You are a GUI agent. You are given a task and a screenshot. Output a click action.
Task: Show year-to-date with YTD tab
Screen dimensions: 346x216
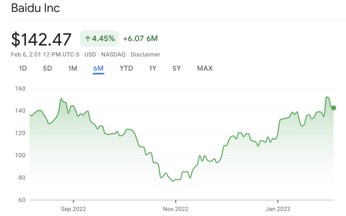tap(126, 68)
